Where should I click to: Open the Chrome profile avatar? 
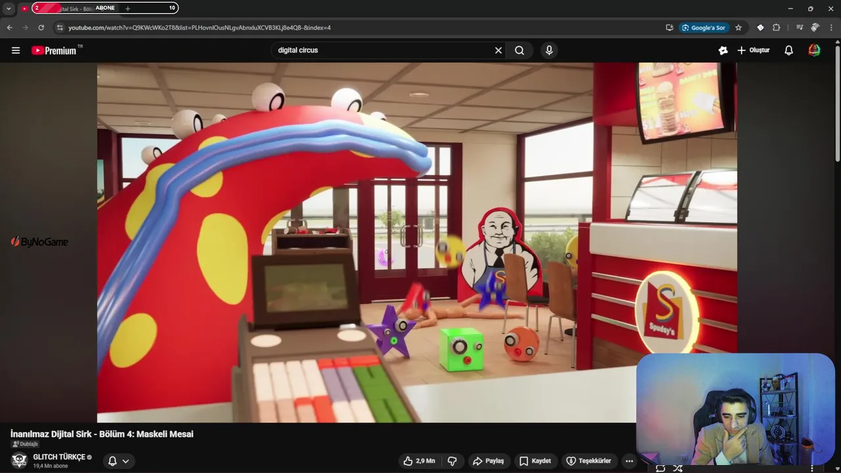(815, 28)
